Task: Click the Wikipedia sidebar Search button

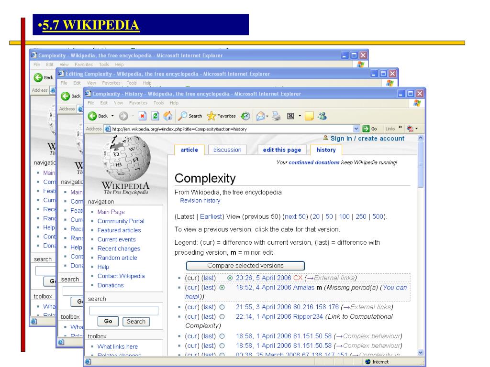Action: (x=136, y=322)
